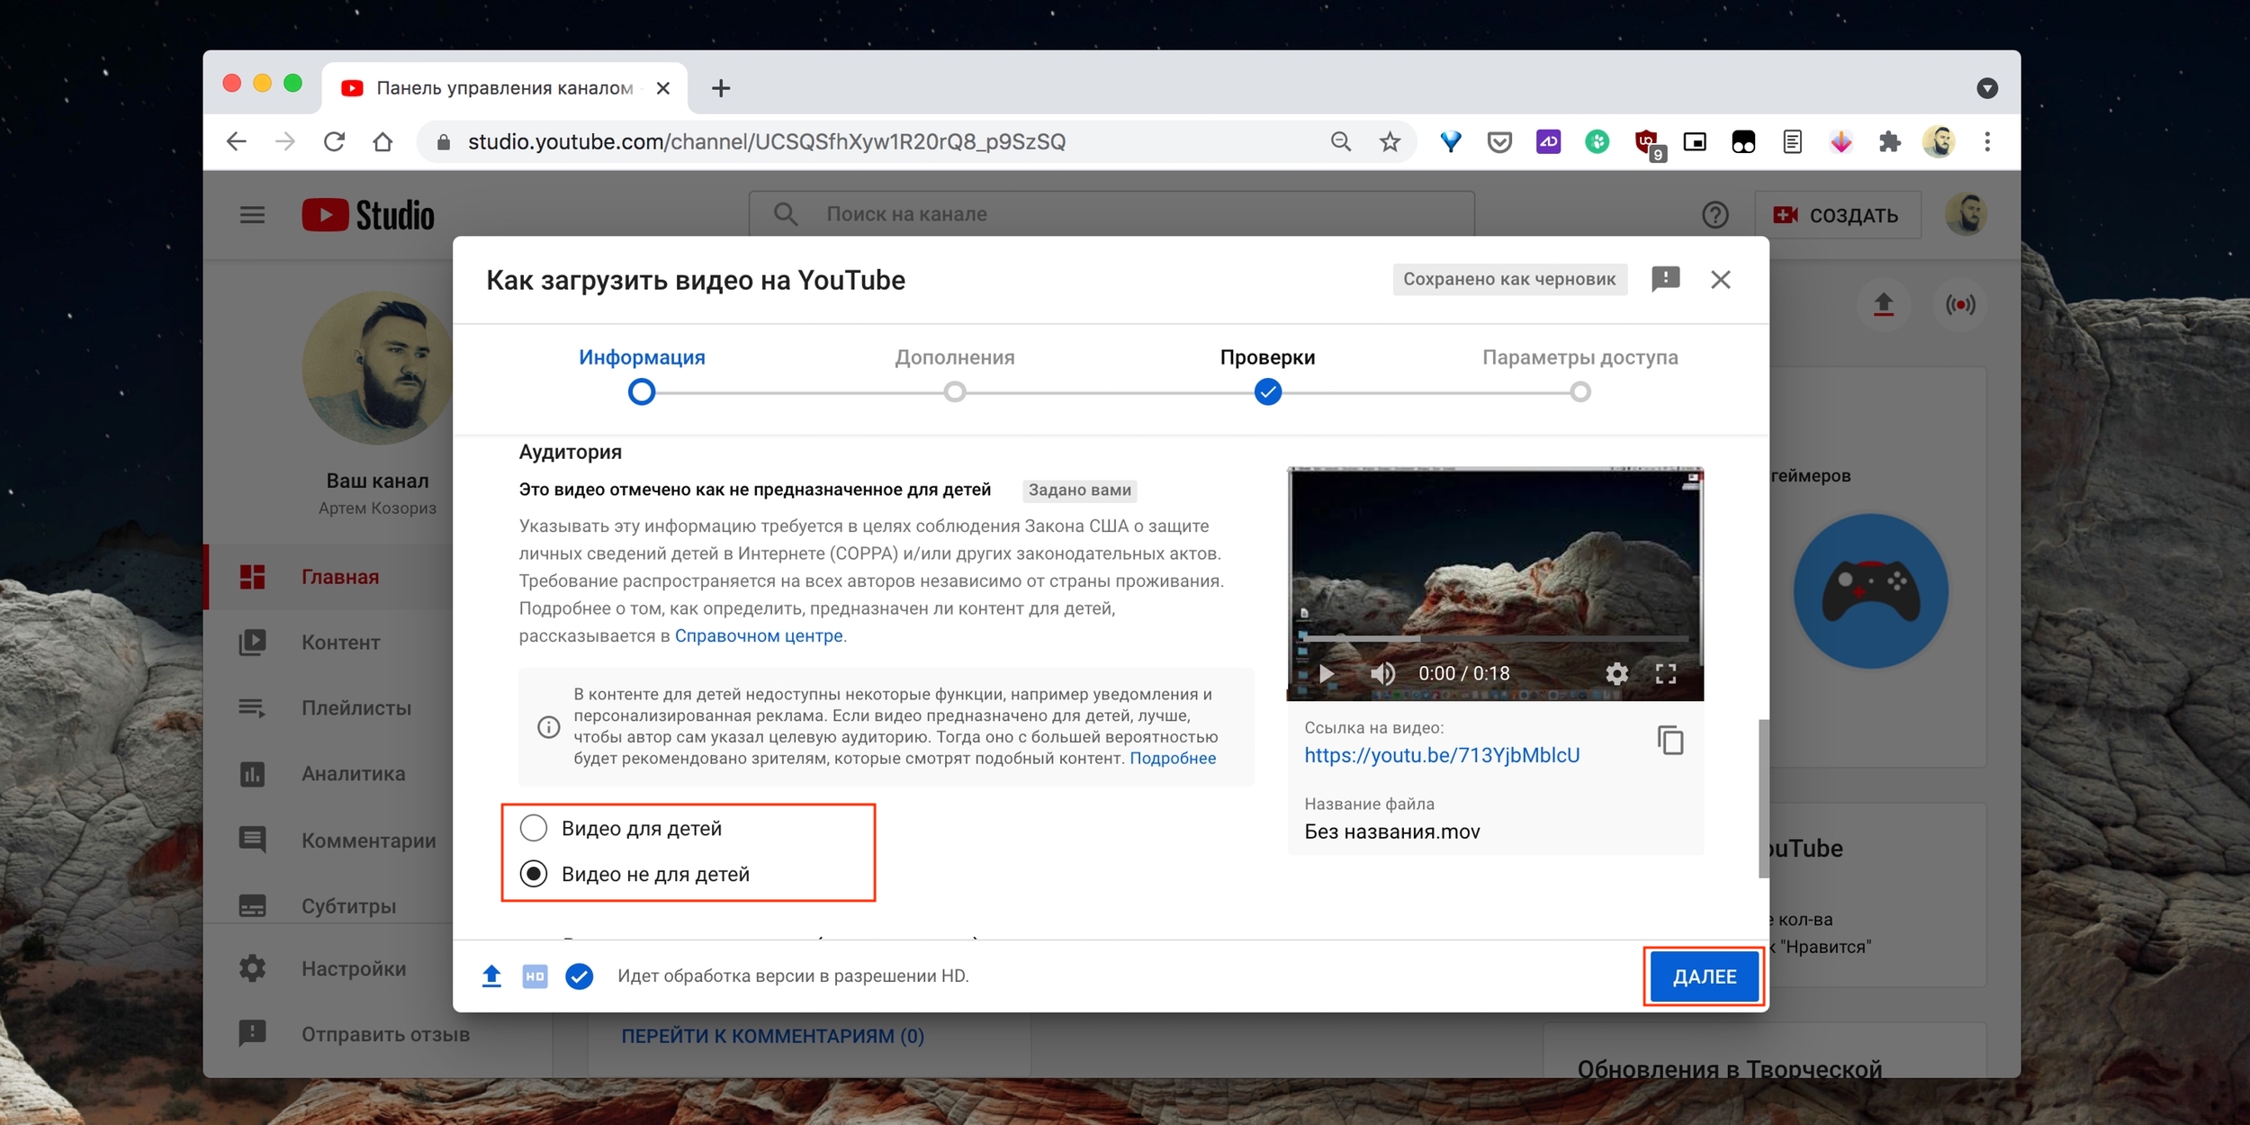Click the 'Сохранено как черновик' status
The width and height of the screenshot is (2250, 1125).
pyautogui.click(x=1509, y=279)
